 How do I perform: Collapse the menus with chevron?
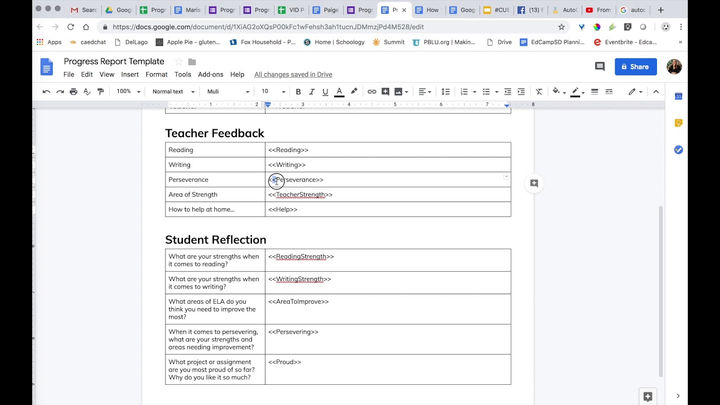656,92
